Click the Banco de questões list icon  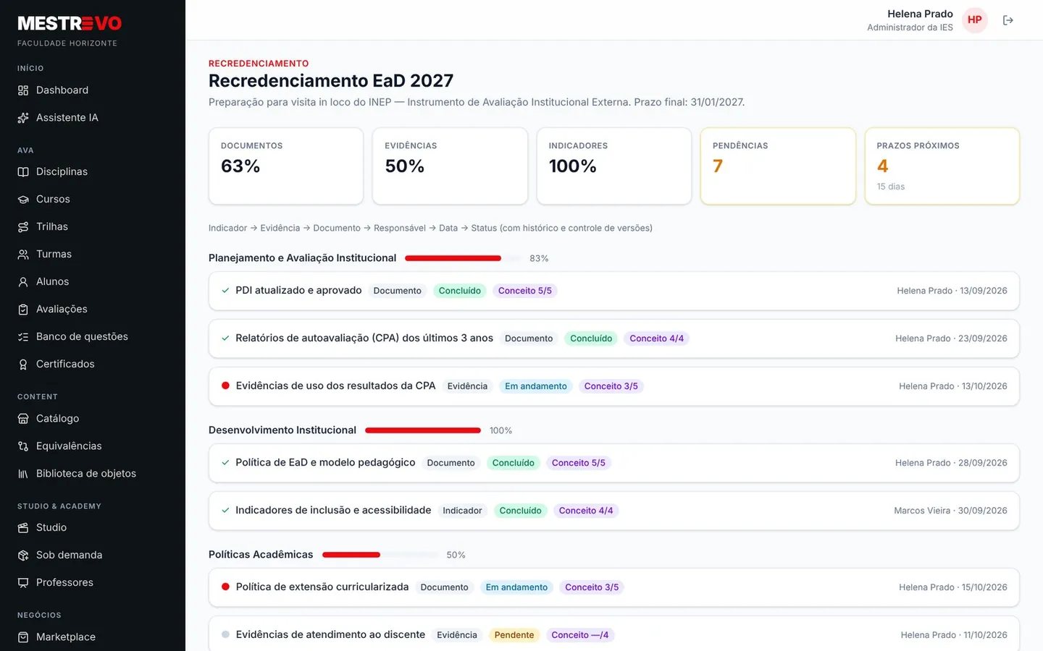(x=23, y=337)
